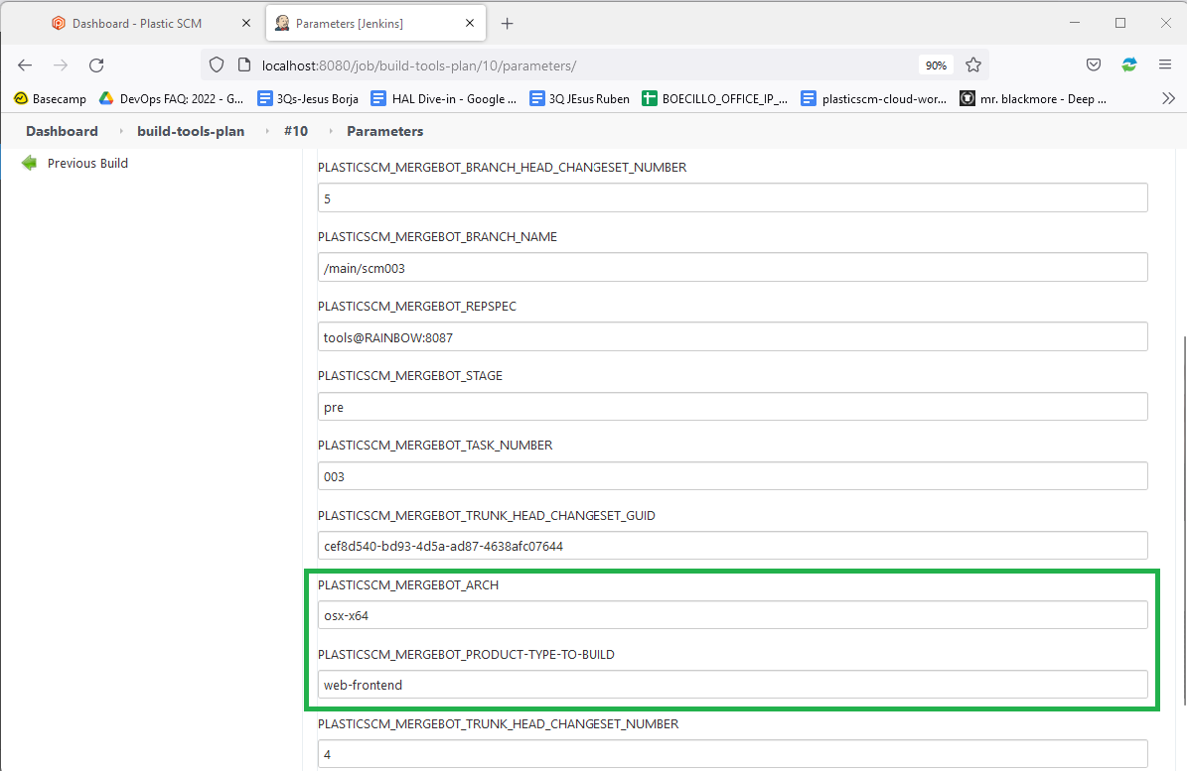Expand the breadcrumb arrow after build-tools-plan
Image resolution: width=1187 pixels, height=771 pixels.
(266, 131)
